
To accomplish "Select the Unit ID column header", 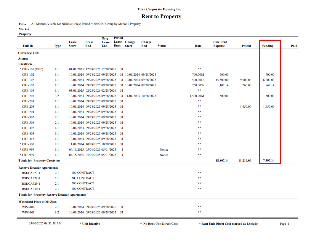I will coord(28,46).
